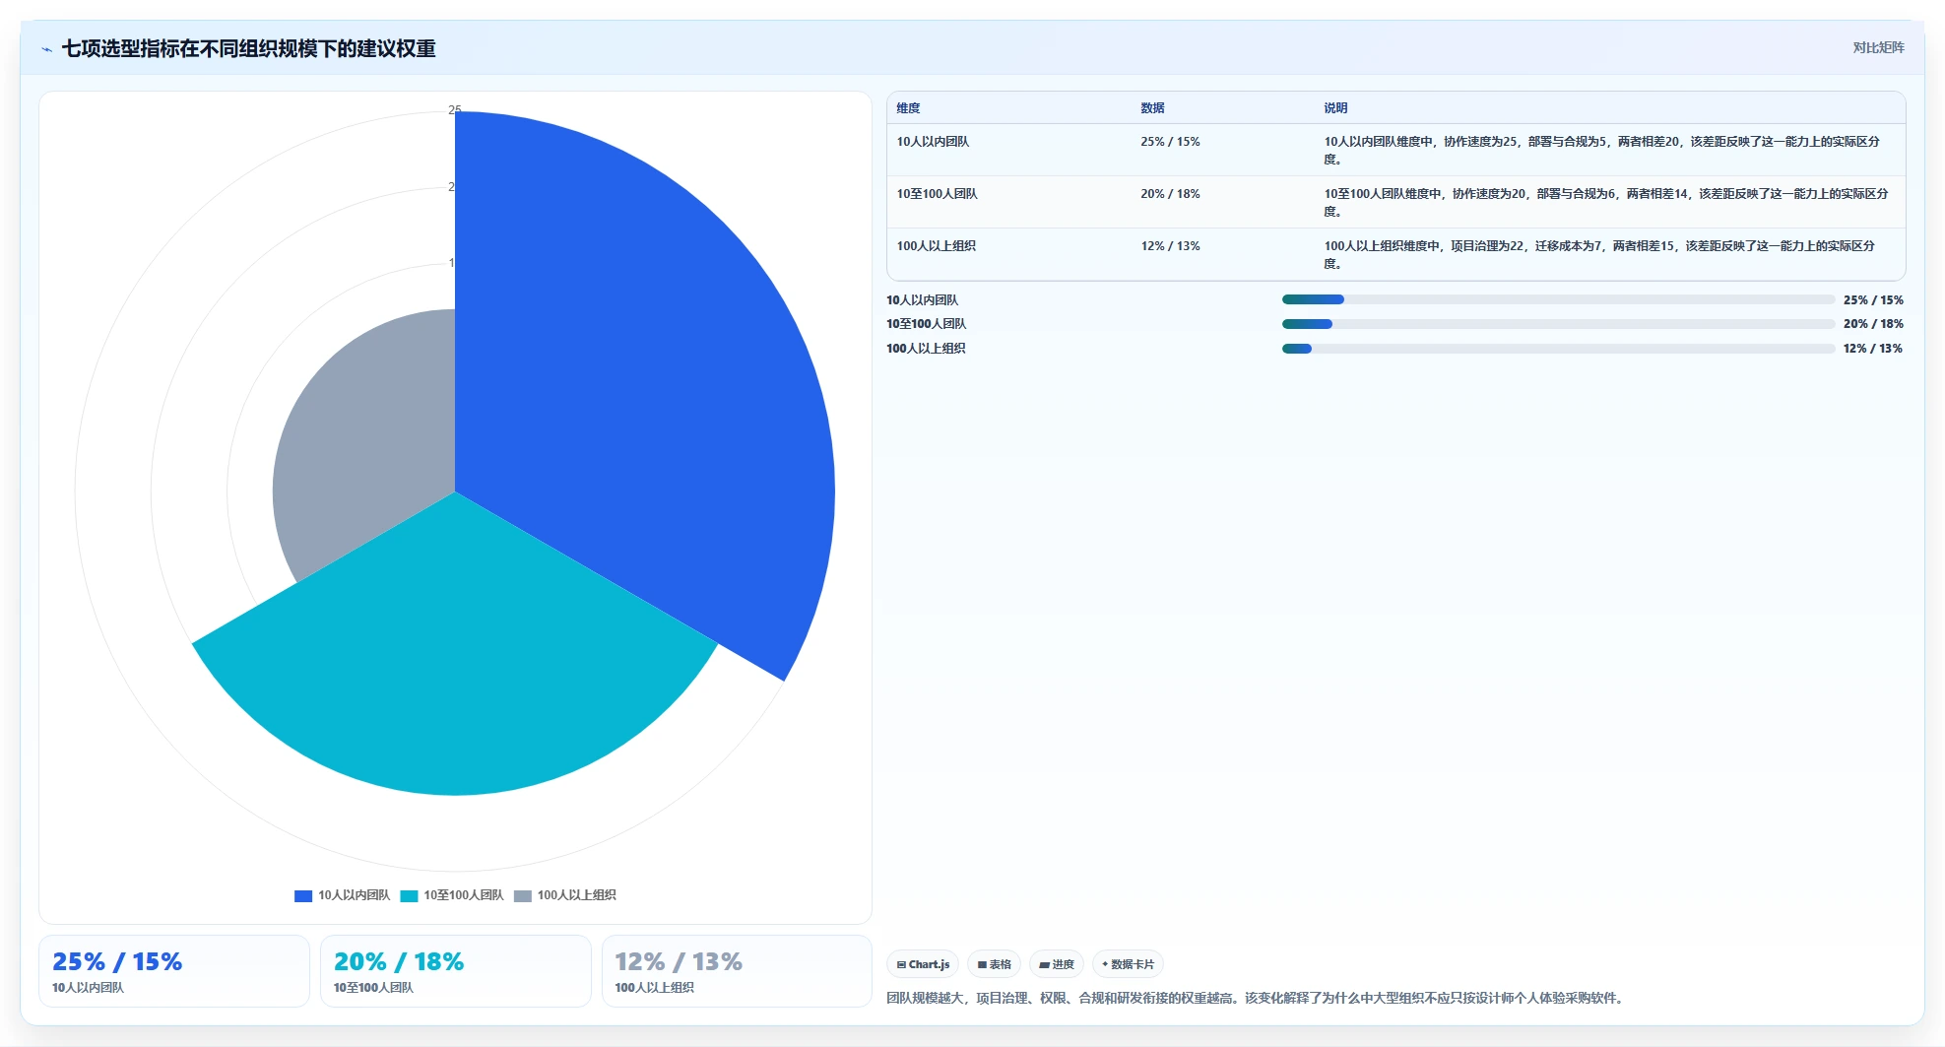Toggle the cyan 10至100人团队 legend swatch
The width and height of the screenshot is (1945, 1047).
click(409, 895)
